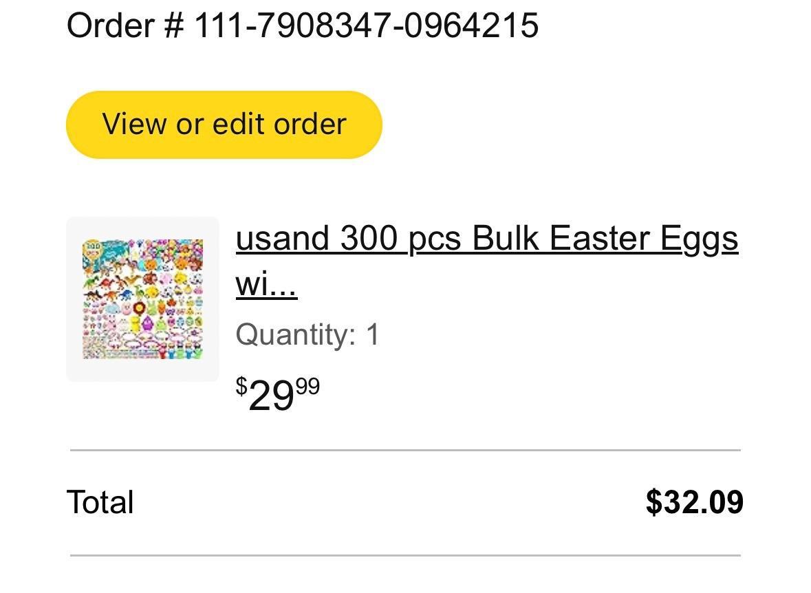This screenshot has height=593, width=811.
Task: Click the word "Eggs" in product title
Action: (699, 239)
